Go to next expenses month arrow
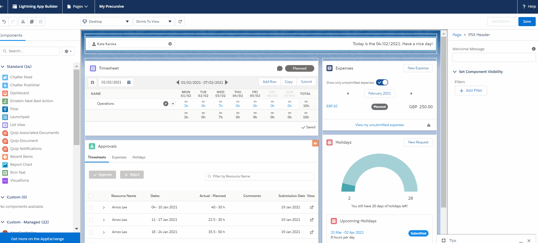 pyautogui.click(x=411, y=93)
